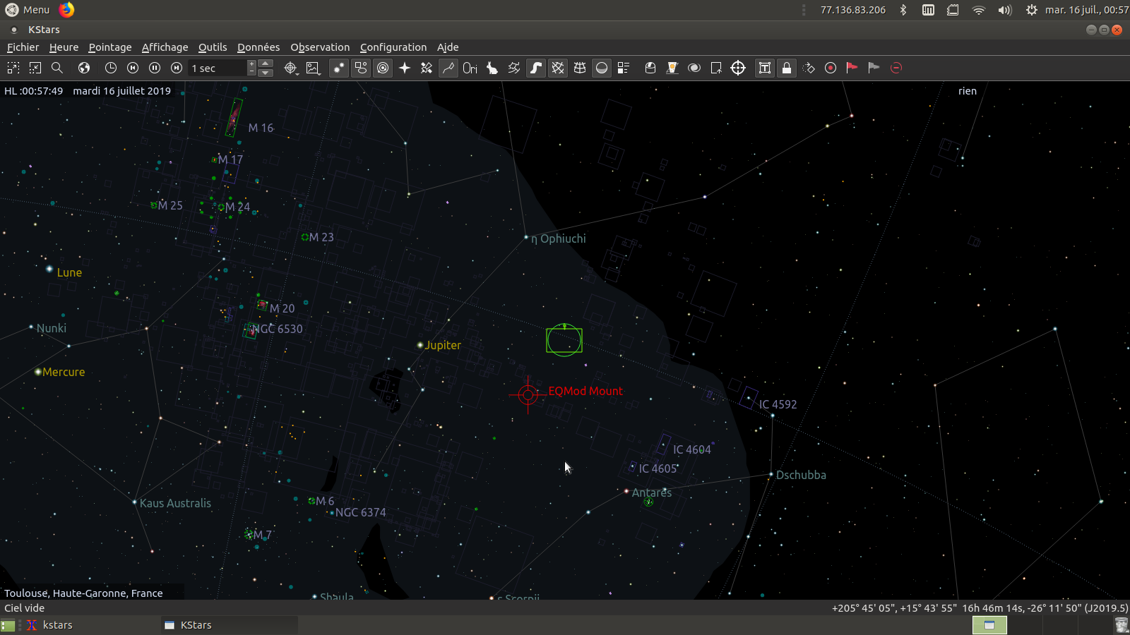Advance the simulation clock one step forward

tap(177, 68)
